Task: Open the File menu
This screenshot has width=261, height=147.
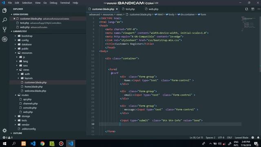Action: [10, 3]
